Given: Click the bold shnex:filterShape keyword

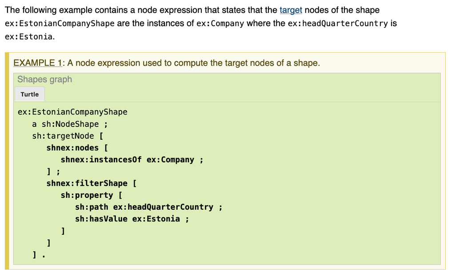Looking at the screenshot, I should point(87,183).
